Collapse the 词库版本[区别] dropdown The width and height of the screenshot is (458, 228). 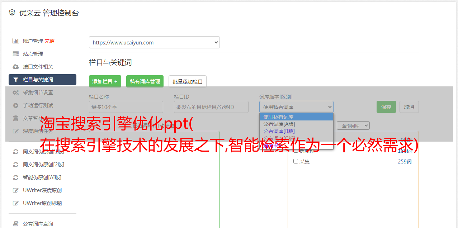296,107
